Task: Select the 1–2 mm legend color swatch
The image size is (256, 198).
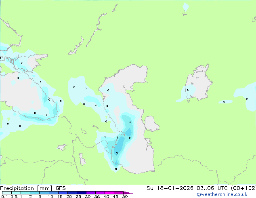Action: pyautogui.click(x=25, y=193)
